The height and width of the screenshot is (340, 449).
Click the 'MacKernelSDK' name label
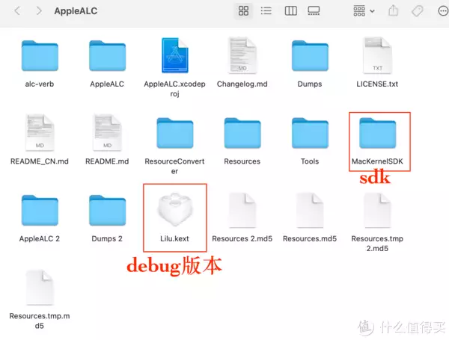tap(377, 161)
